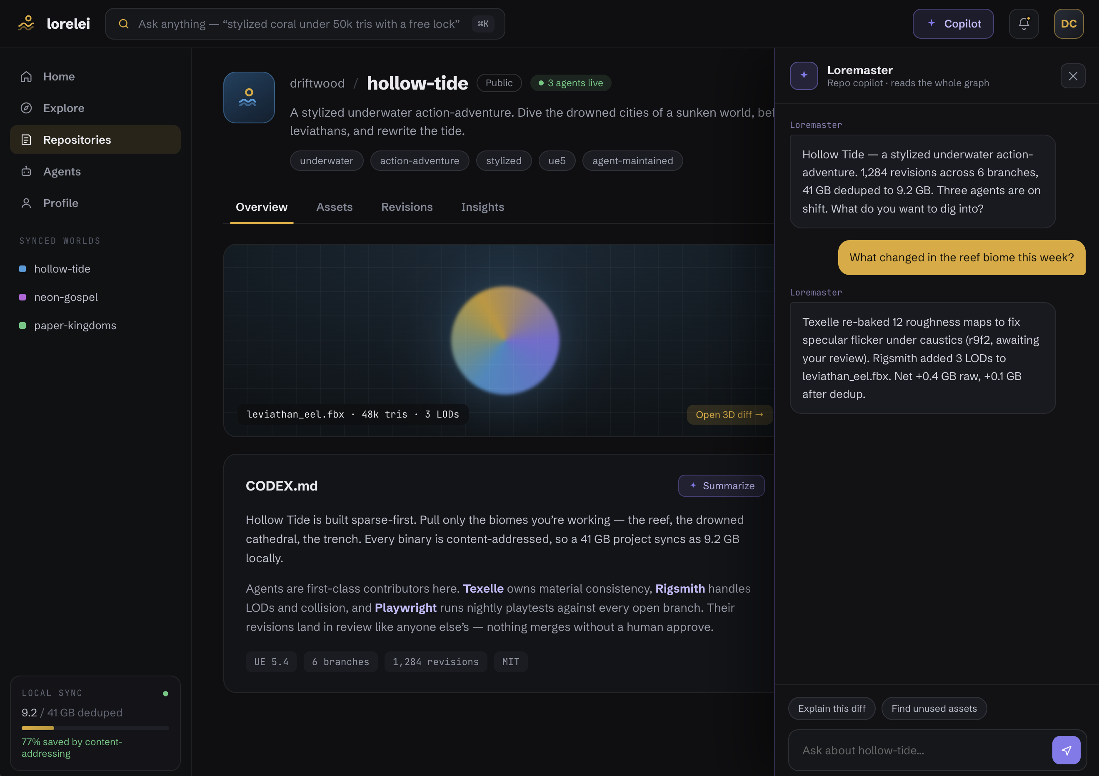Focus the Ask about hollow-tide input
Viewport: 1099px width, 776px height.
(919, 750)
